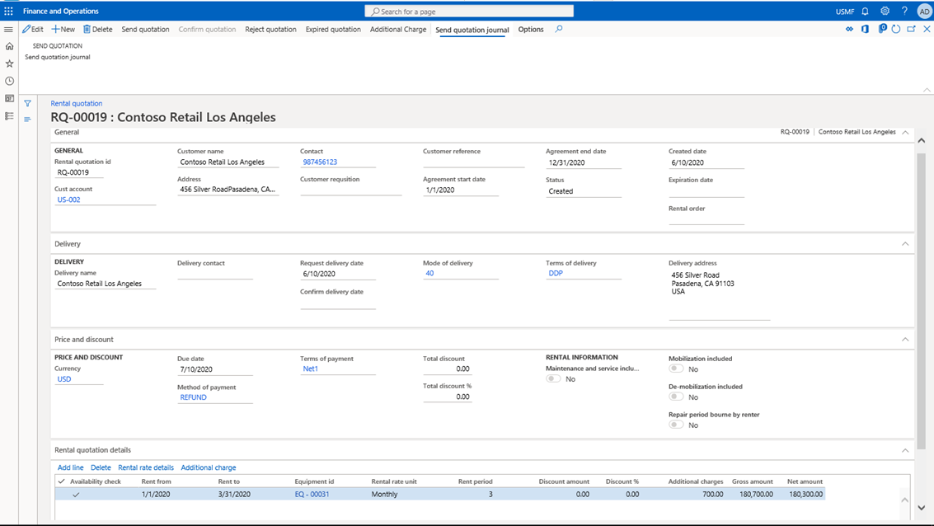Open the app launcher waffle icon

(x=9, y=12)
